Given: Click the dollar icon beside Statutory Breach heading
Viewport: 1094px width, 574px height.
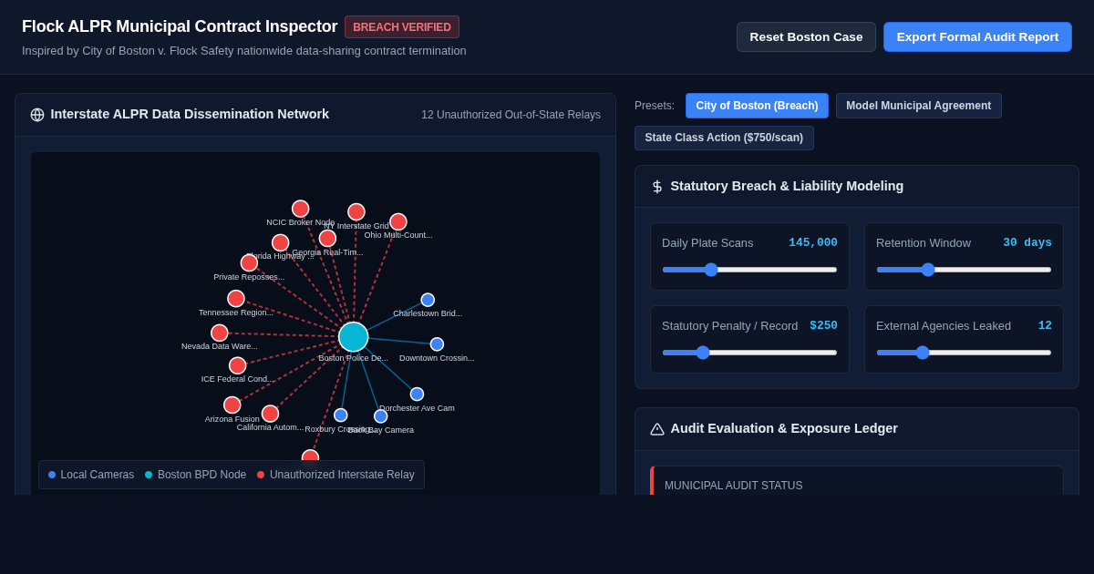Looking at the screenshot, I should pos(657,187).
